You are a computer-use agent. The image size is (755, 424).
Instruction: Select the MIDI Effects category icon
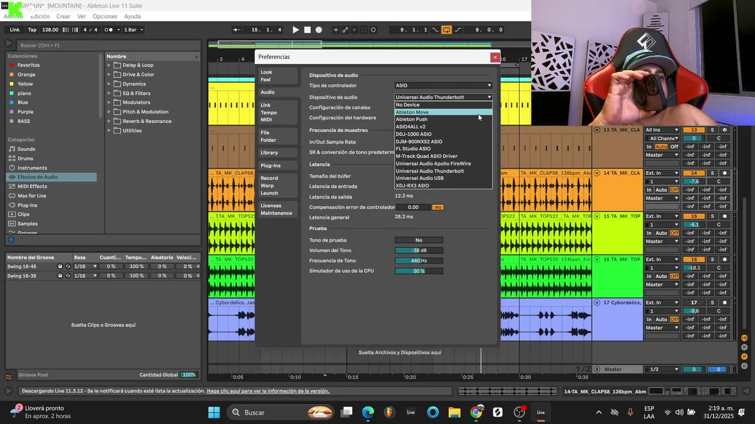(12, 186)
